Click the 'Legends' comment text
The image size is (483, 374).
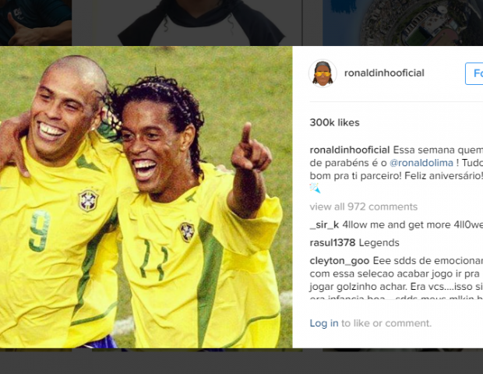coord(379,243)
